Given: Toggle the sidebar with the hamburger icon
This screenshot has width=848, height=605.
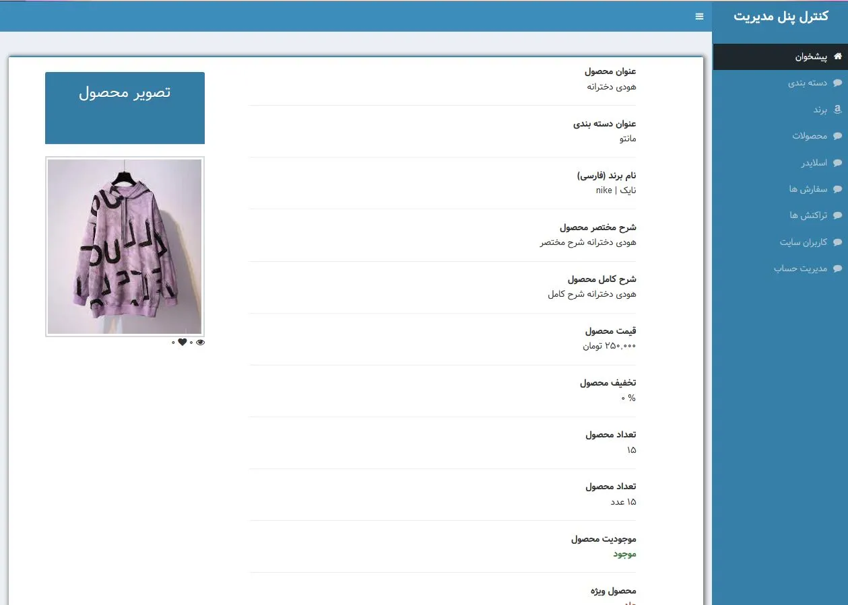Looking at the screenshot, I should (x=699, y=16).
